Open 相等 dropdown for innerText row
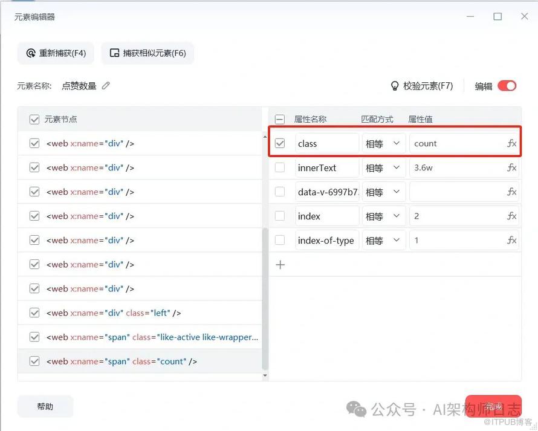538x431 pixels. (384, 168)
